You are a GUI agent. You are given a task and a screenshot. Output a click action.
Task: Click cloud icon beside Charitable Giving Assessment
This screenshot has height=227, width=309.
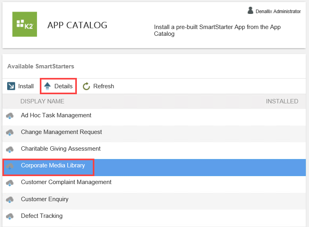pos(10,149)
